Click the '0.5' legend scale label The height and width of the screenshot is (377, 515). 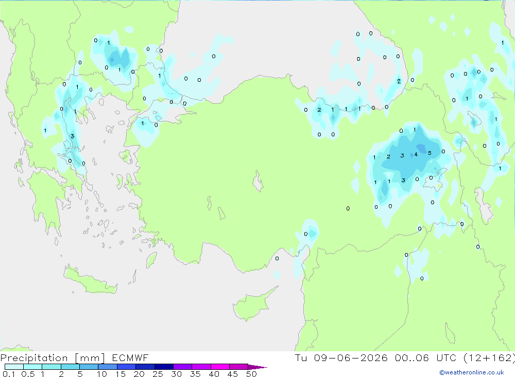pyautogui.click(x=28, y=374)
